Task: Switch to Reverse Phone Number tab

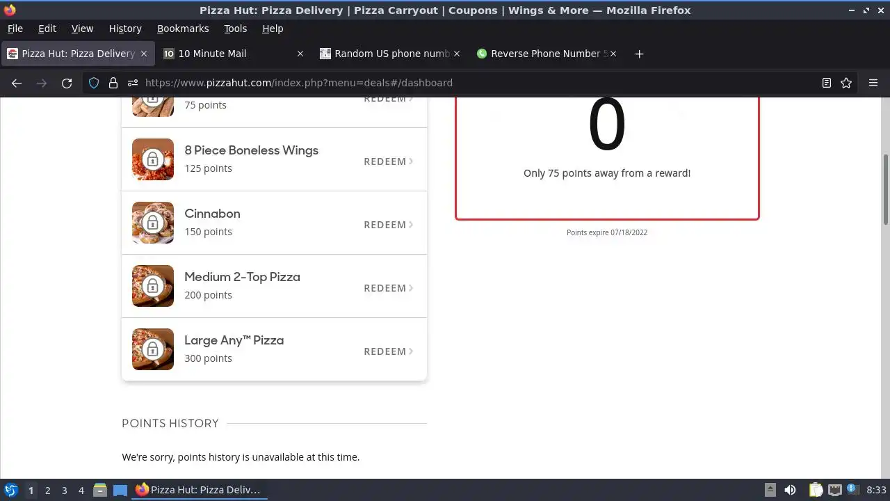Action: click(x=547, y=54)
